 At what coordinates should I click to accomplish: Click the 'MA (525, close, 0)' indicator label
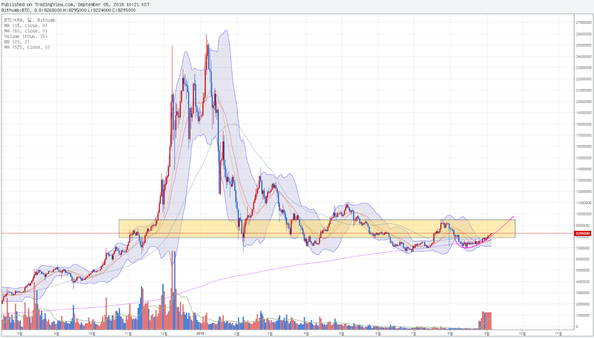[x=27, y=47]
